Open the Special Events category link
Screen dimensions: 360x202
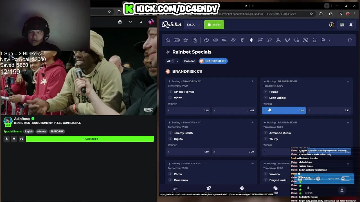[x=13, y=131]
